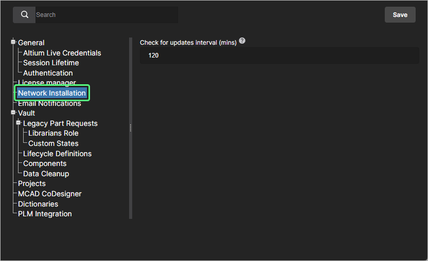Screen dimensions: 428x261
Task: Click the search magnifier icon
Action: click(24, 15)
